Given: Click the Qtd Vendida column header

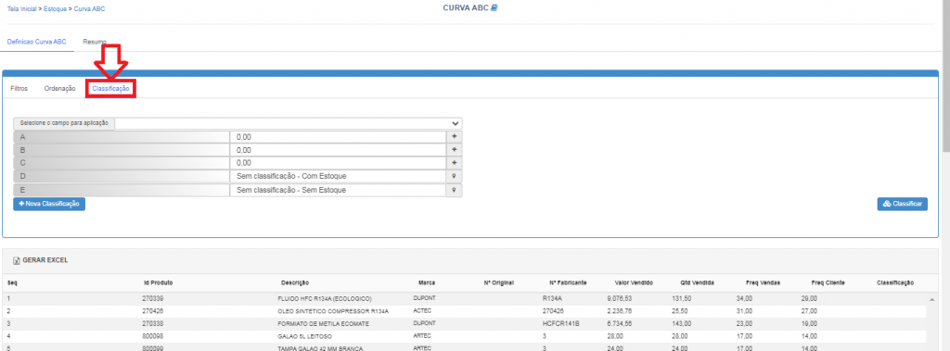Looking at the screenshot, I should pyautogui.click(x=697, y=282).
